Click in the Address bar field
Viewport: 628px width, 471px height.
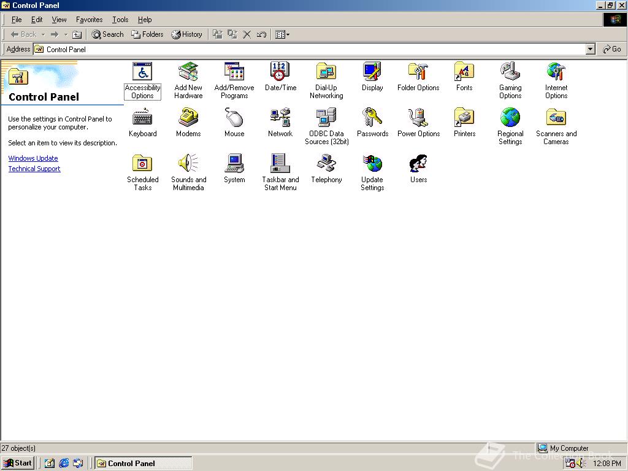click(310, 49)
